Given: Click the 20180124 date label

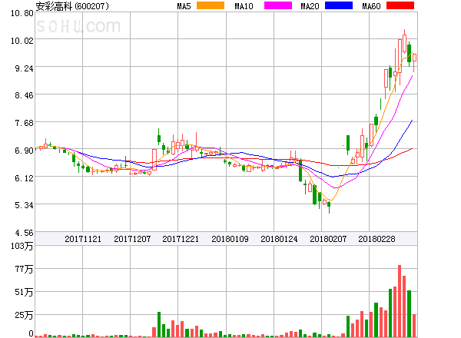Looking at the screenshot, I should (x=279, y=239).
